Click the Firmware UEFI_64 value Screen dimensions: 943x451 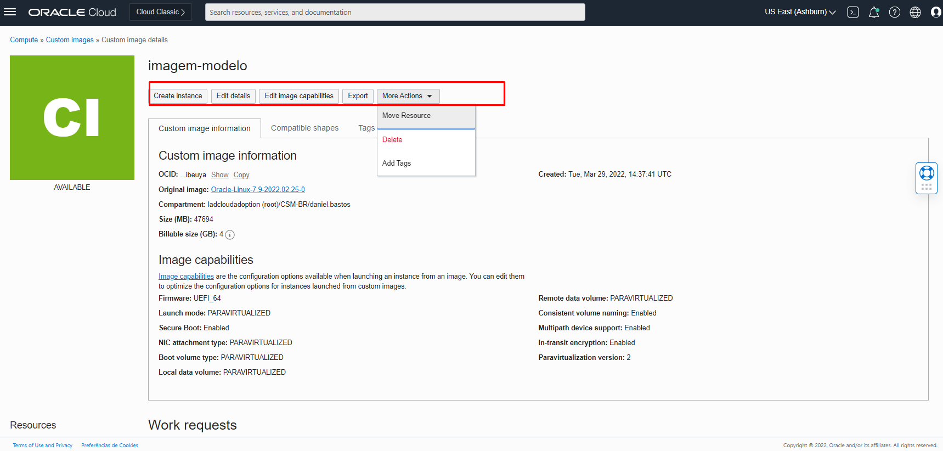(x=207, y=298)
